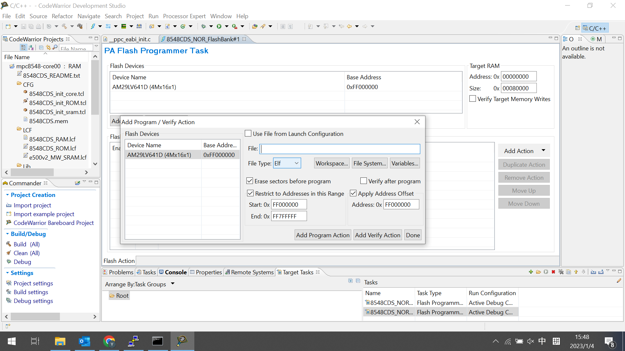Click the green plus icon in Target Tasks
Screen dimensions: 625x351
[531, 272]
